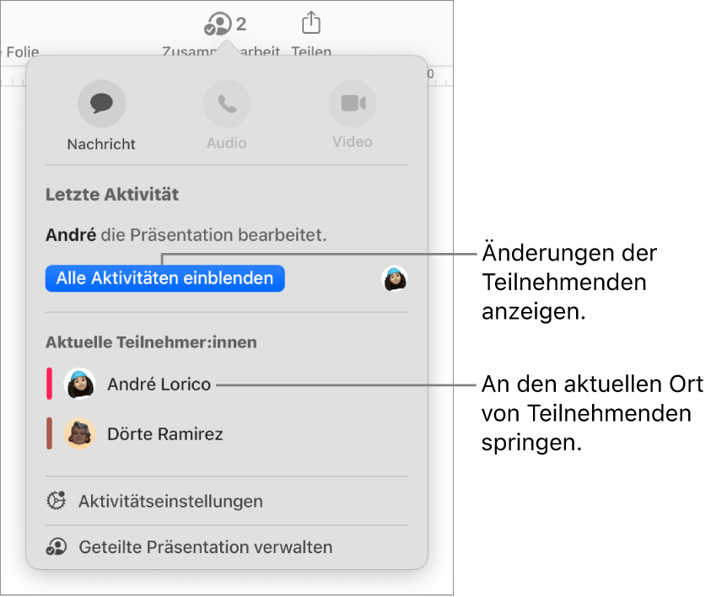
Task: Click the Nachricht speech bubble icon
Action: [101, 104]
